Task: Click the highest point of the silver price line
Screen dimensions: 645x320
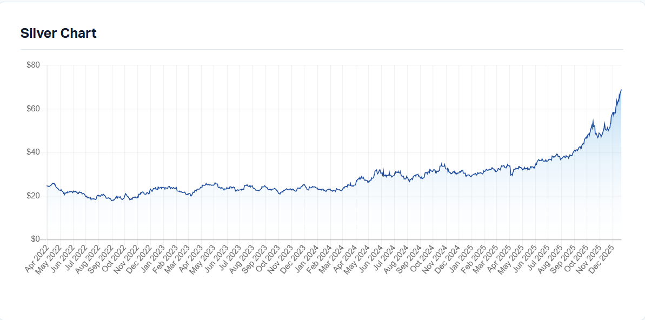Action: (621, 90)
